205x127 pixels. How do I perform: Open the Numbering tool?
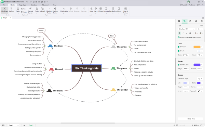113,10
